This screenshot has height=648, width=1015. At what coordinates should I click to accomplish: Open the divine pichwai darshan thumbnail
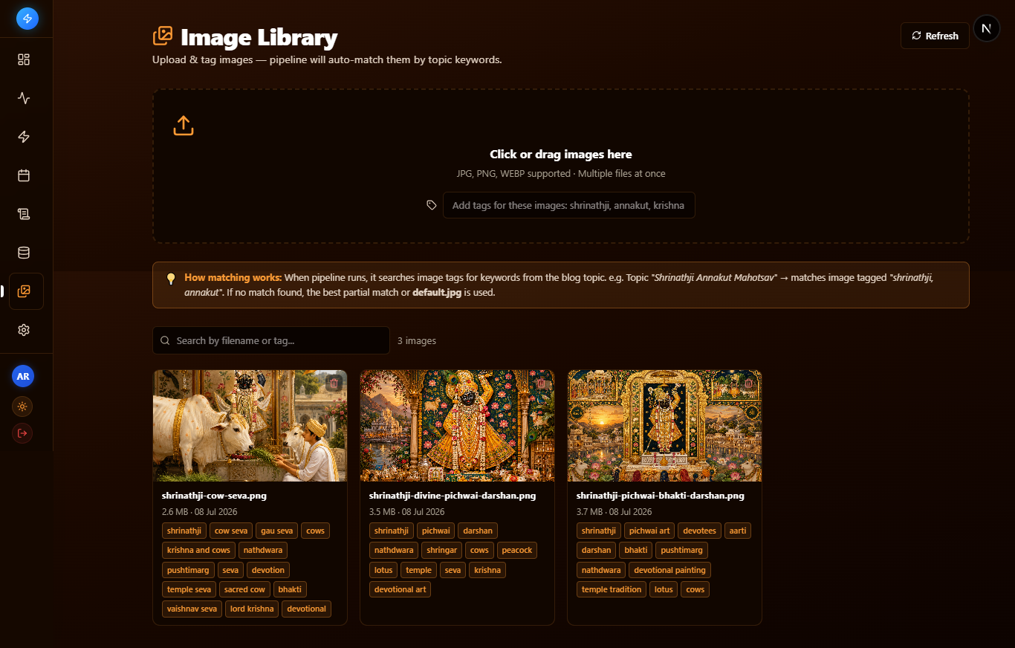pos(458,426)
